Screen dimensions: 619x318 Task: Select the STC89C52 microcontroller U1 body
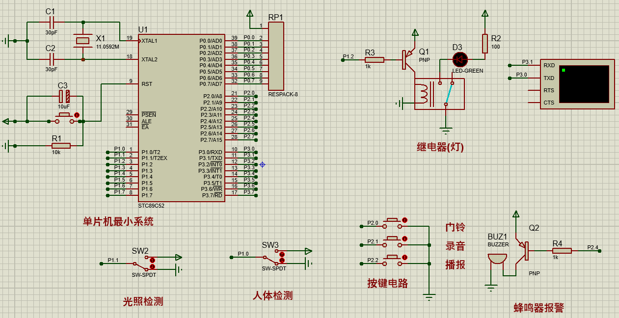[x=182, y=118]
